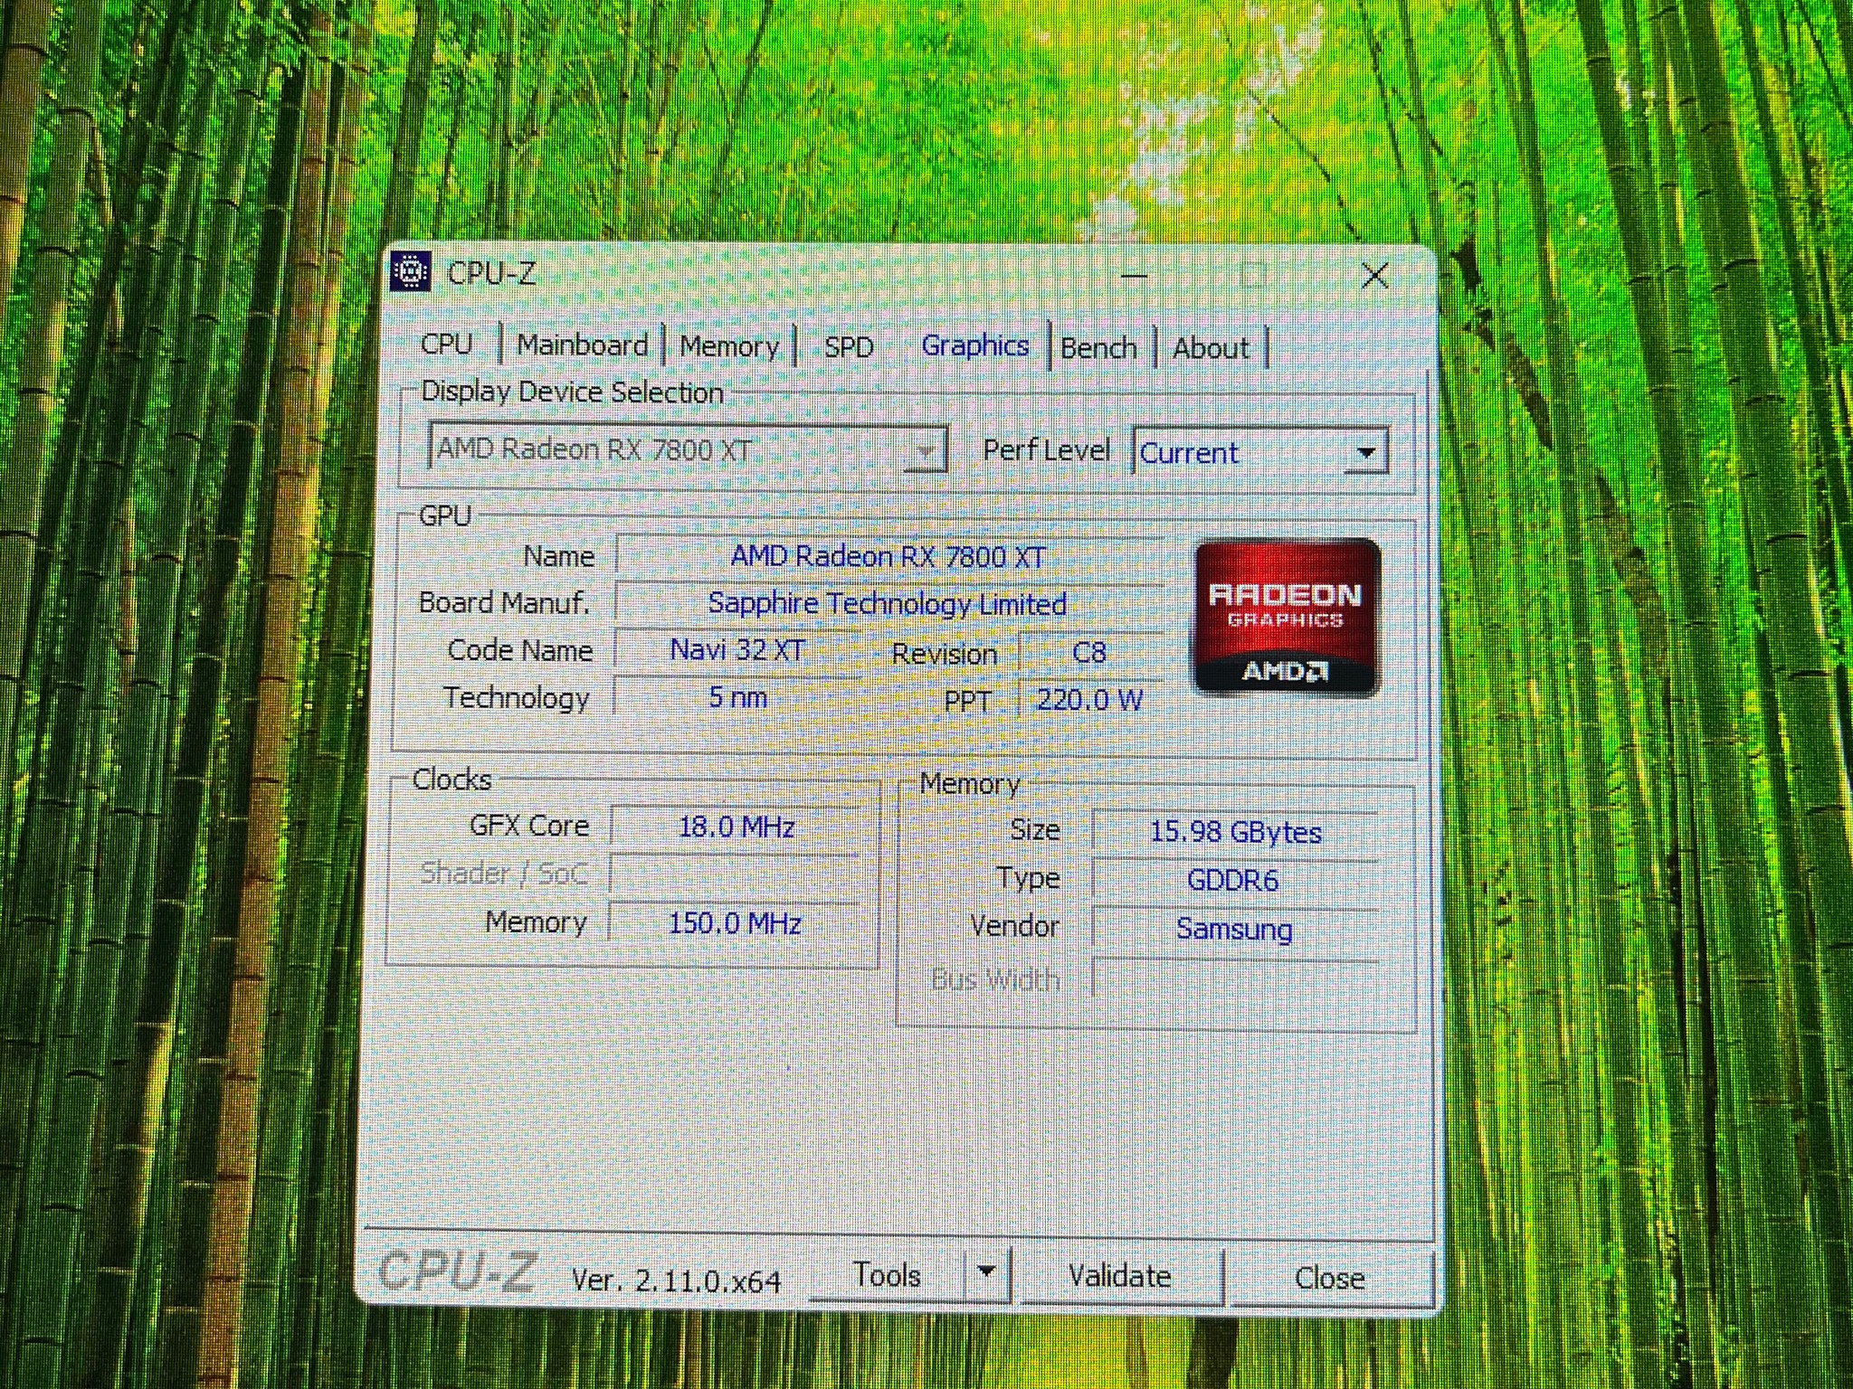Click the Memory Size value field
Screen dimensions: 1853x1389
click(1235, 832)
